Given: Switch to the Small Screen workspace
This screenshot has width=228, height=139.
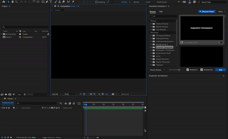Looking at the screenshot, I should click(162, 2).
